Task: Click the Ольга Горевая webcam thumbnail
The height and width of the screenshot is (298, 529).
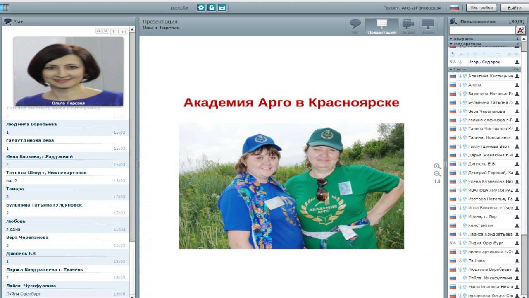Action: pyautogui.click(x=69, y=71)
